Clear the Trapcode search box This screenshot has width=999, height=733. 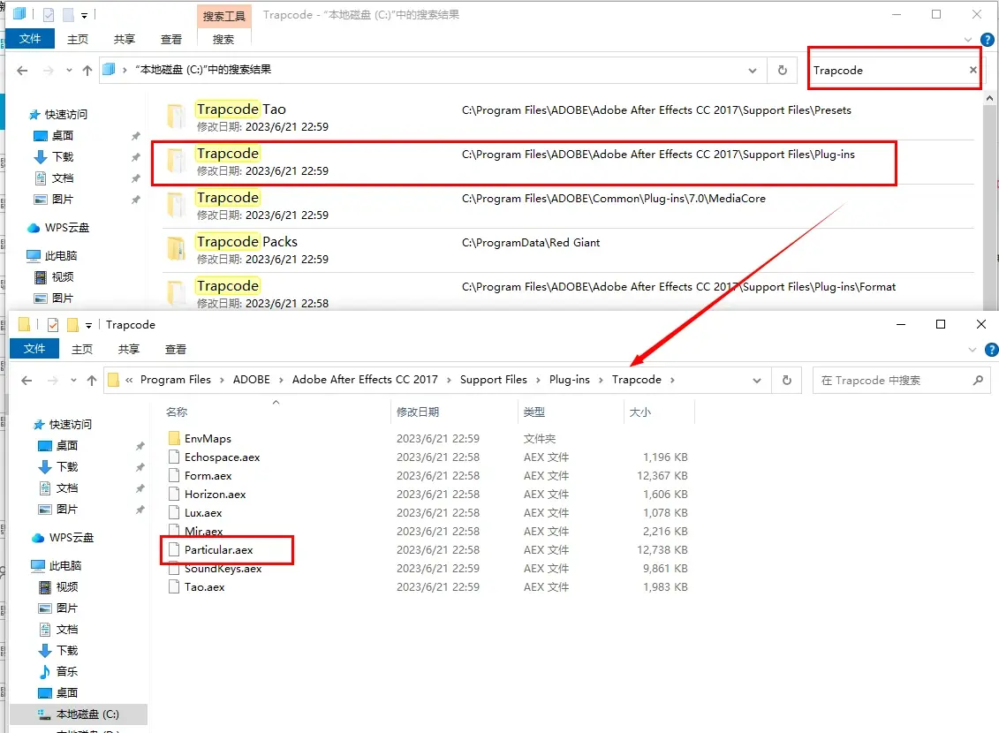973,70
